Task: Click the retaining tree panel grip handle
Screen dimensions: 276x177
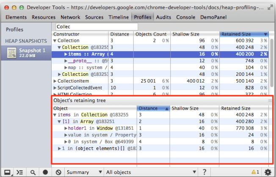Action: (x=270, y=100)
